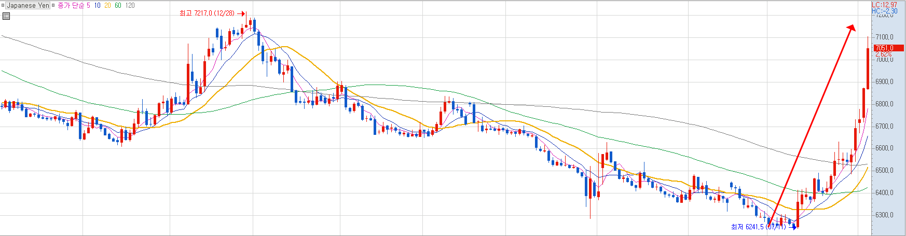The image size is (906, 236).
Task: Click the 6700.0 price axis label
Action: pos(884,127)
